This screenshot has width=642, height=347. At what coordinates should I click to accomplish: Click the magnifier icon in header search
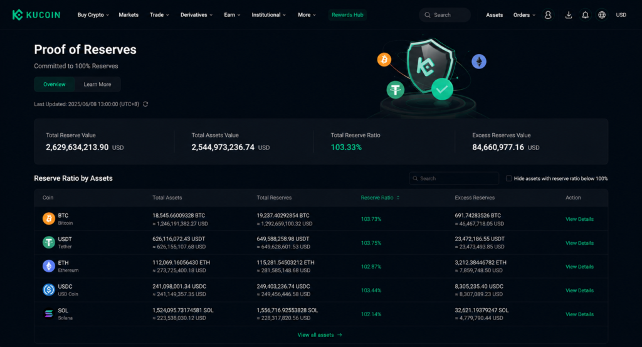428,15
